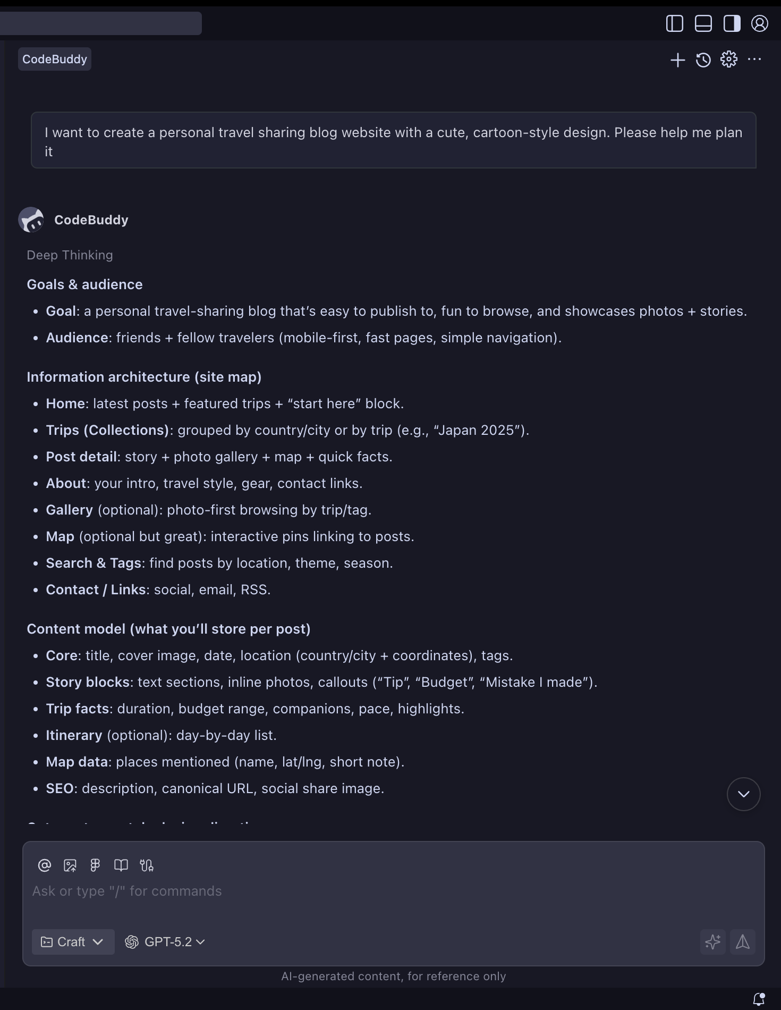
Task: Upload an image to the chat
Action: coord(70,865)
